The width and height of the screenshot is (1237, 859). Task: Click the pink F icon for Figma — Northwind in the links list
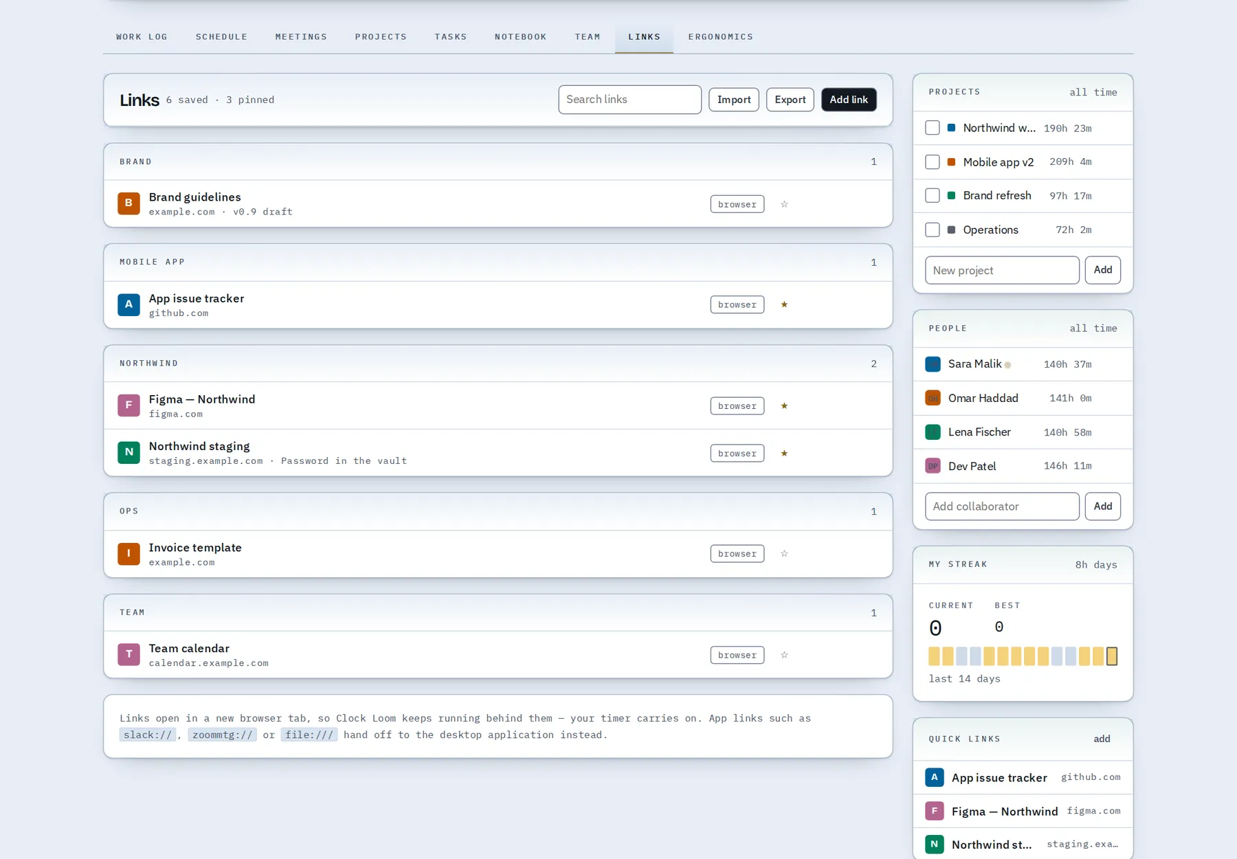[129, 405]
